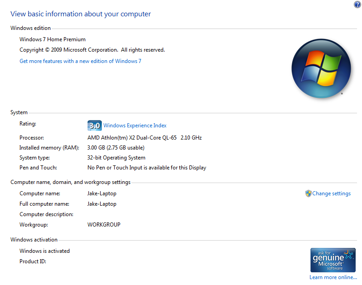Open Get more features with new edition link
This screenshot has height=285, width=362.
[x=80, y=61]
